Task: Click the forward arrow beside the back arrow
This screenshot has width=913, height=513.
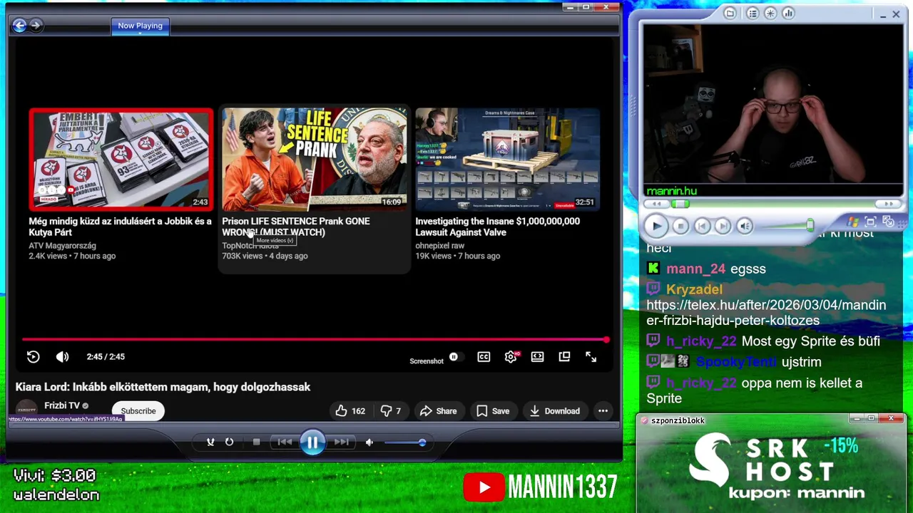Action: 36,26
